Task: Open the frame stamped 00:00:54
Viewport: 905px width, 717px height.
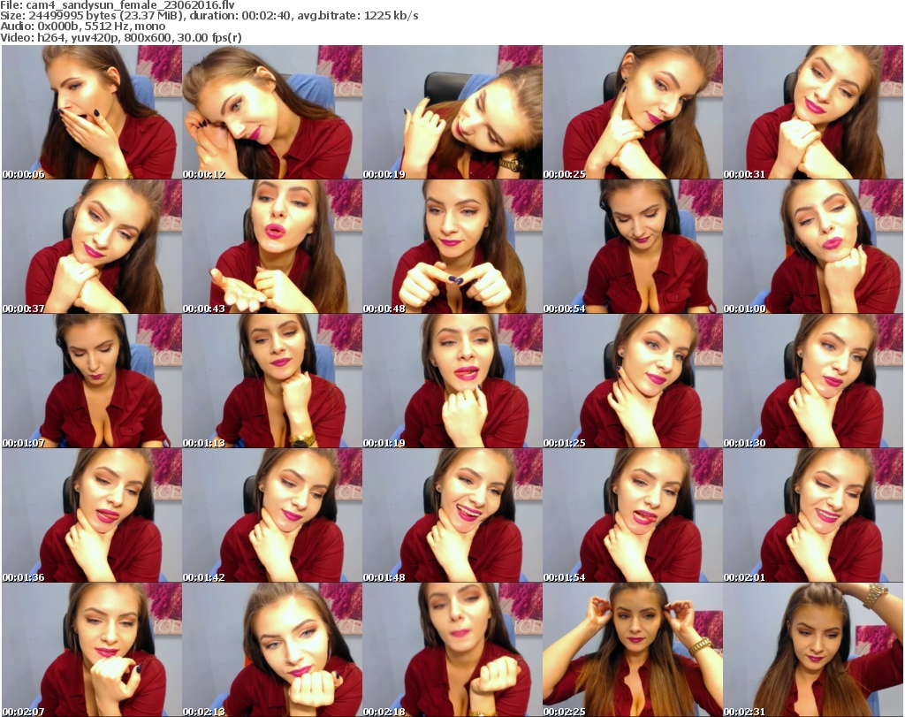Action: click(633, 247)
